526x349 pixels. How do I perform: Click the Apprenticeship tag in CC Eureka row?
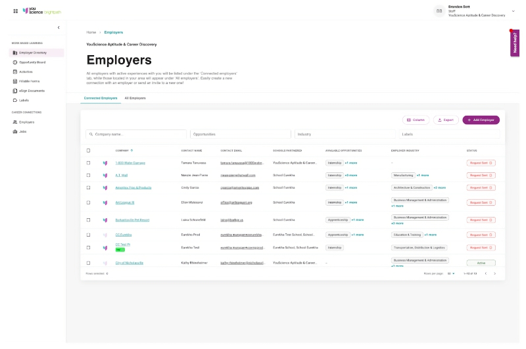pos(338,235)
